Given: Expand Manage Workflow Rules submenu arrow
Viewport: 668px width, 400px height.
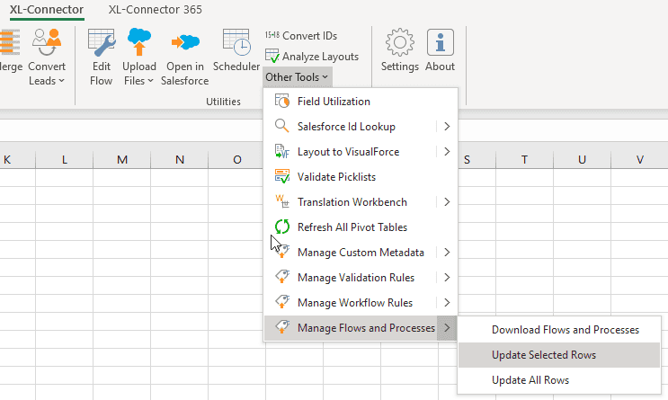Looking at the screenshot, I should click(447, 302).
